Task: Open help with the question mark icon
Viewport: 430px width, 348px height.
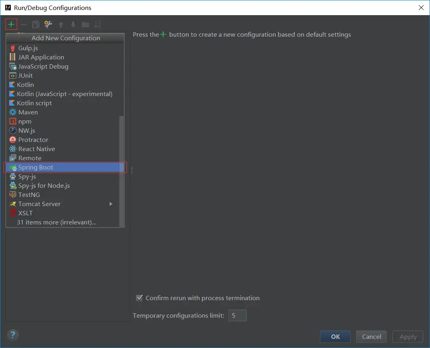Action: pyautogui.click(x=13, y=334)
